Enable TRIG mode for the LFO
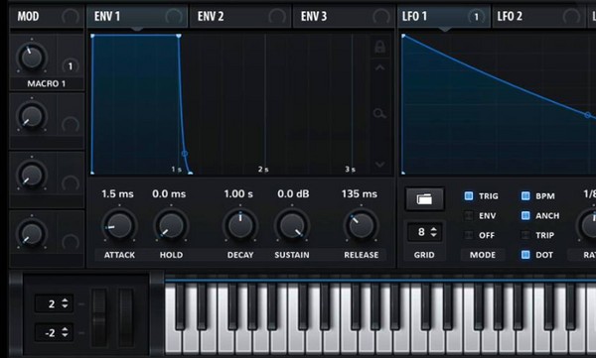Viewport: 596px width, 358px height. [x=469, y=196]
